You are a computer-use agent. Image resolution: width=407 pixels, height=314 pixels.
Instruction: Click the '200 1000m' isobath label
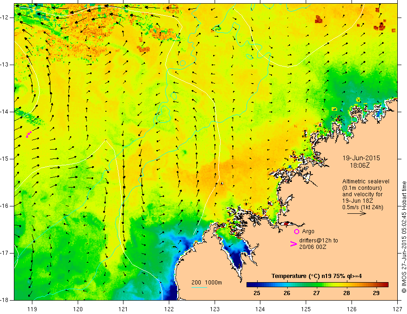(x=207, y=283)
